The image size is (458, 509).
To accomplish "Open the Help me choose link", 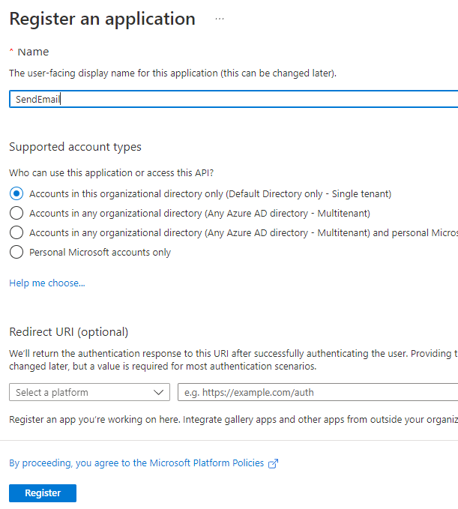I will [x=47, y=283].
